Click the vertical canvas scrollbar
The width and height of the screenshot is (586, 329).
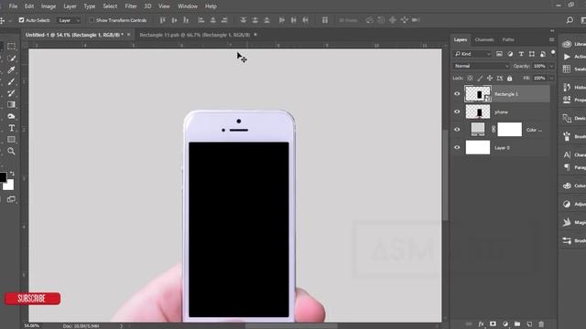445,175
